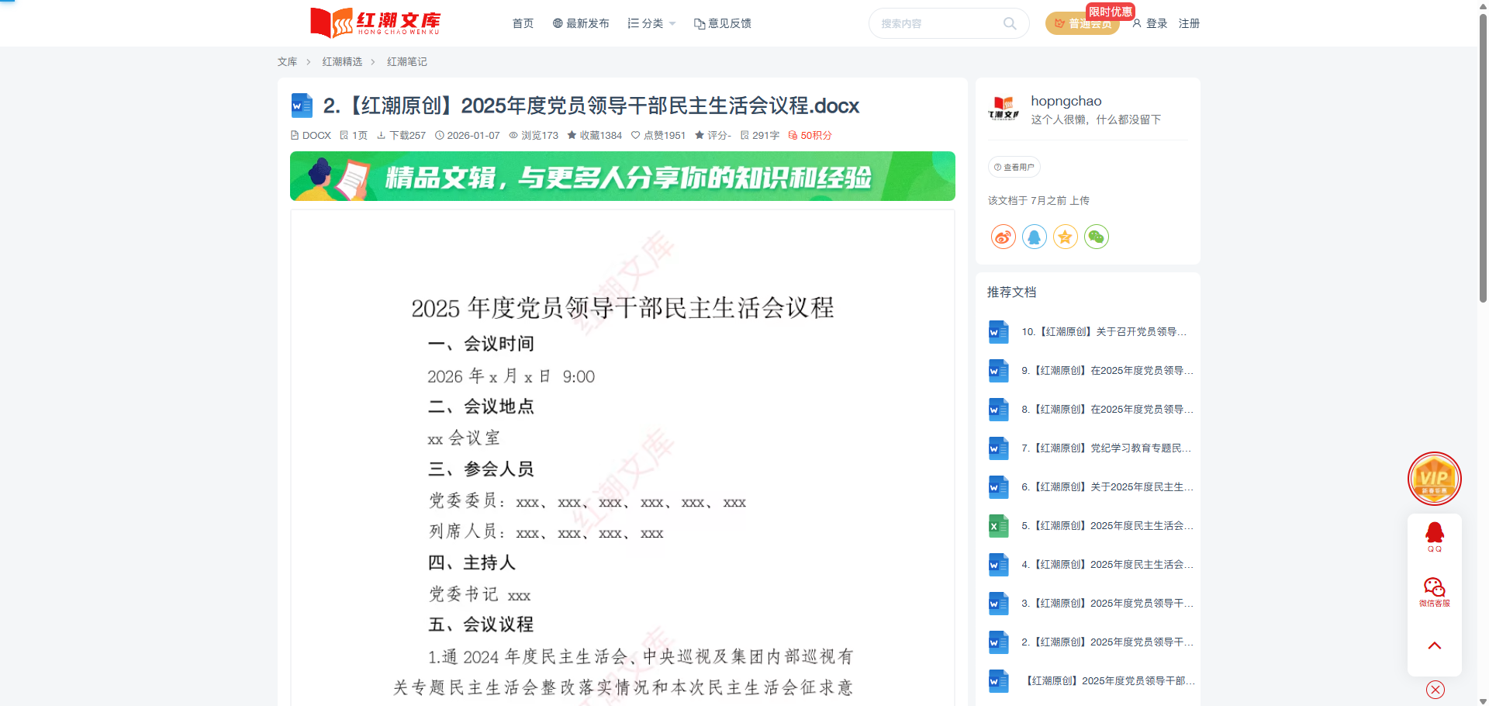1489x706 pixels.
Task: Click the 查看用户 button
Action: point(1014,167)
